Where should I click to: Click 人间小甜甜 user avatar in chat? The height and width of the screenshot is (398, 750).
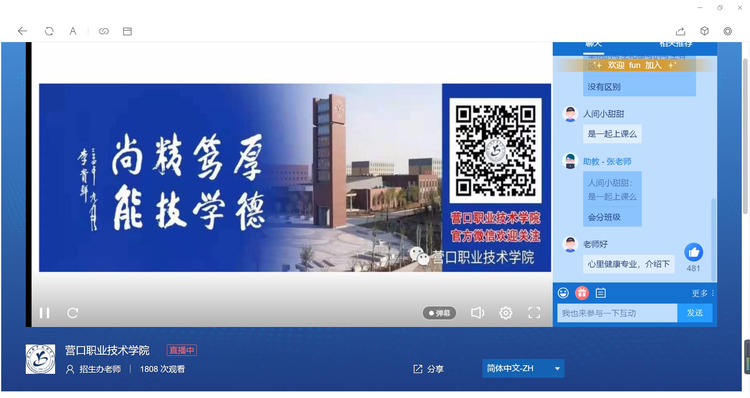point(570,114)
